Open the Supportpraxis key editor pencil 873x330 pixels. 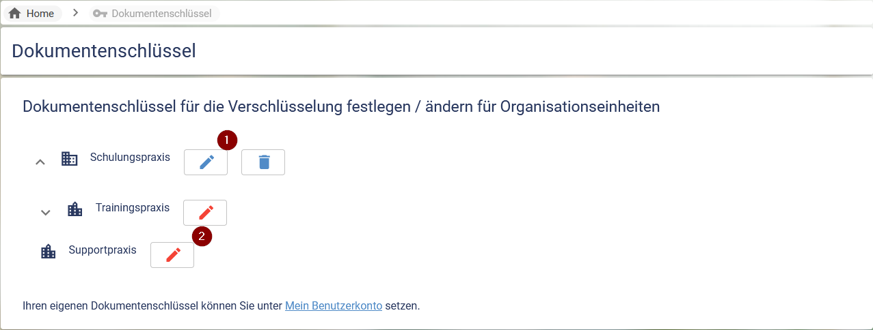(172, 255)
